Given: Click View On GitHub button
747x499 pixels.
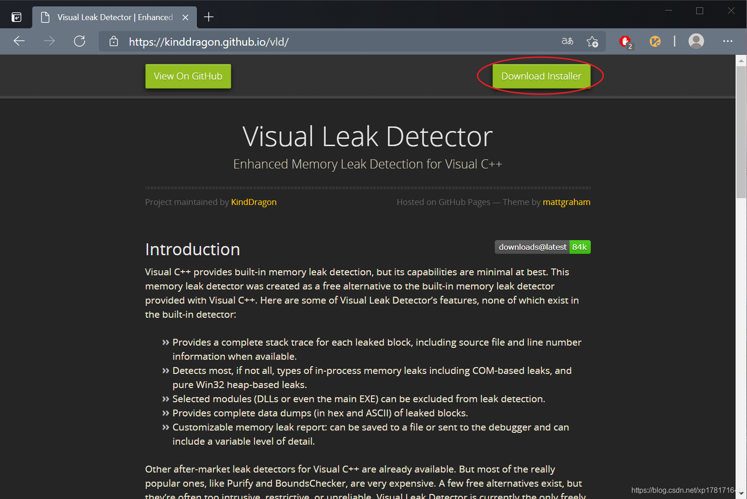Looking at the screenshot, I should pos(188,76).
